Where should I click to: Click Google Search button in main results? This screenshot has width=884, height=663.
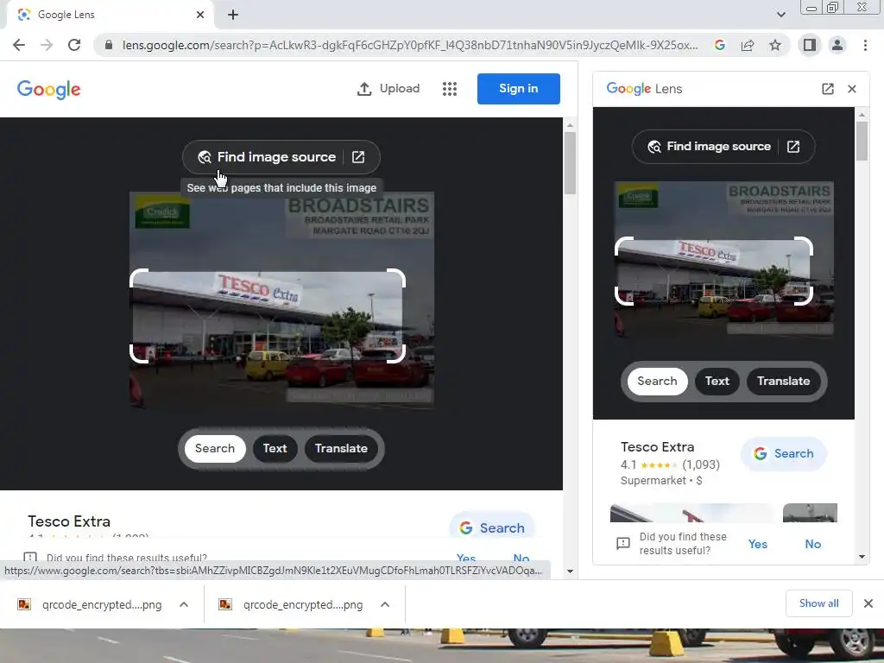pyautogui.click(x=491, y=527)
